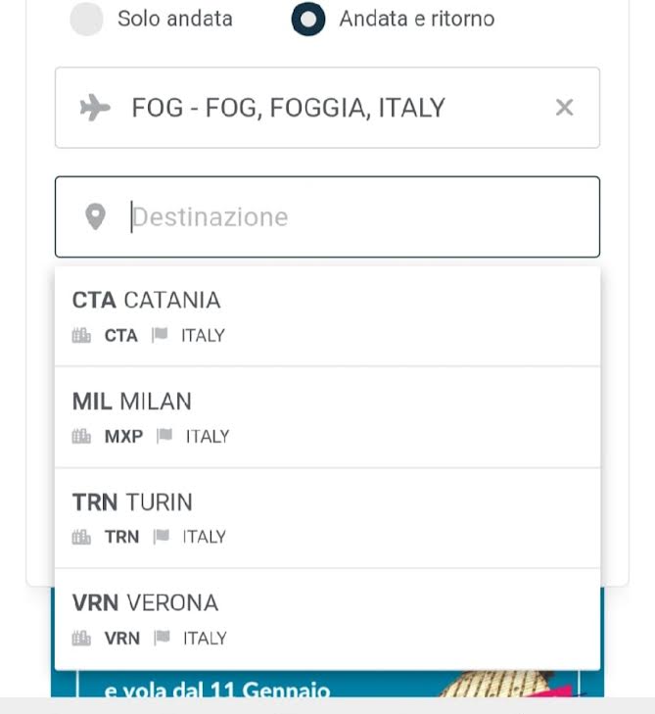Click the flag icon in Catania row

pos(160,335)
